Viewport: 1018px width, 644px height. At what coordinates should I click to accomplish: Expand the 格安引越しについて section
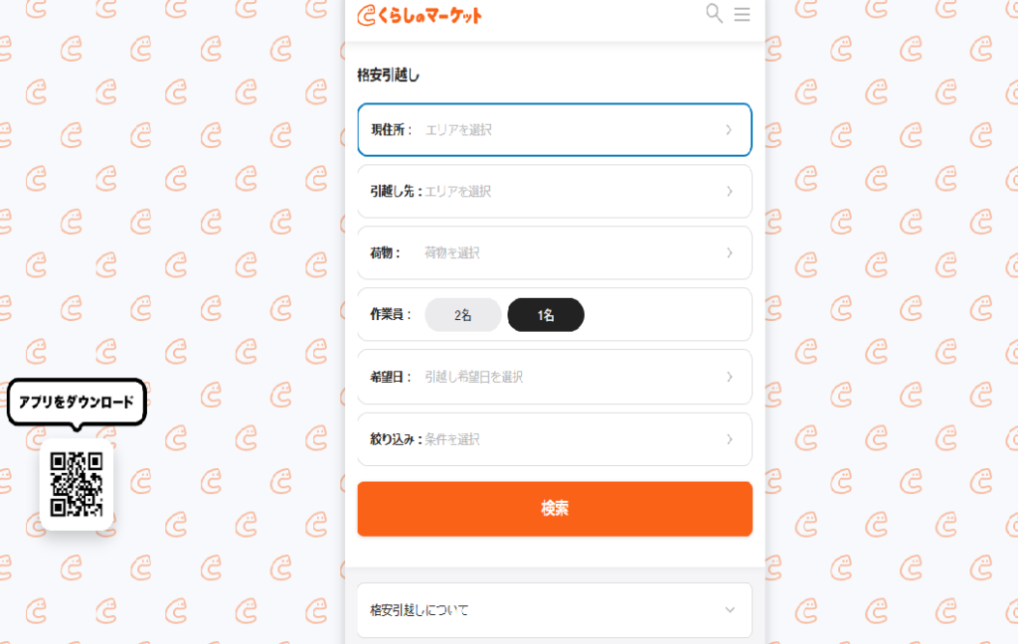coord(555,610)
